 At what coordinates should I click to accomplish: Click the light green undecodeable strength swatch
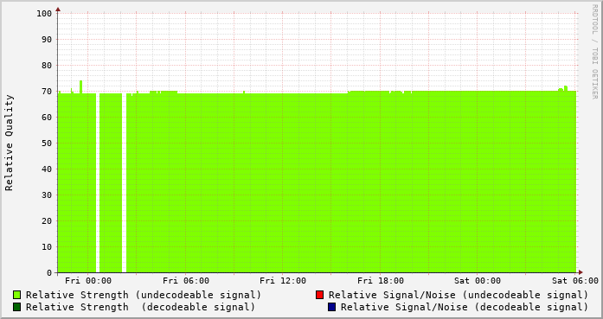tap(17, 295)
